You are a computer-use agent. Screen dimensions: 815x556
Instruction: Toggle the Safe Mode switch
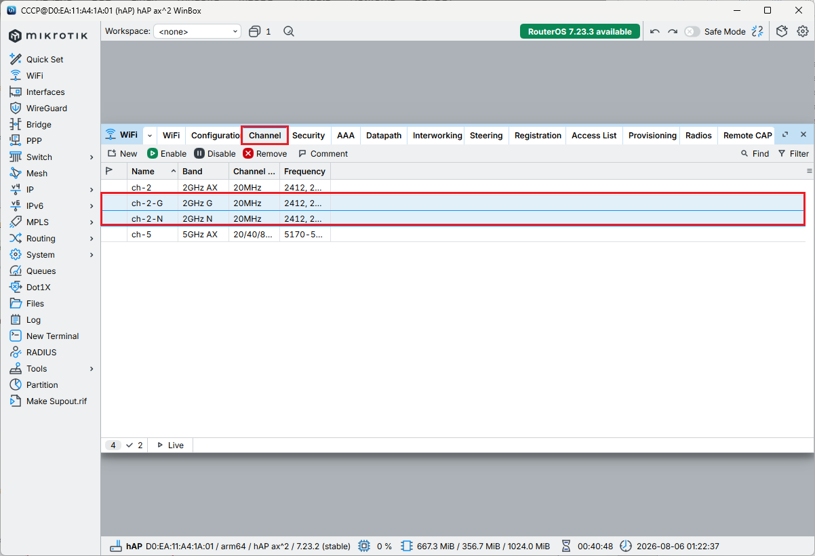pyautogui.click(x=692, y=32)
